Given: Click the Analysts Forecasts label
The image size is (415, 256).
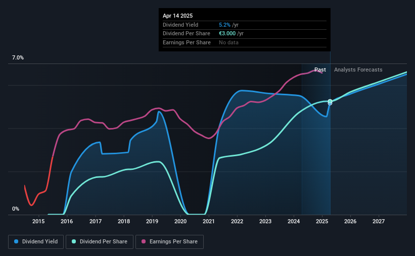Looking at the screenshot, I should click(x=358, y=70).
